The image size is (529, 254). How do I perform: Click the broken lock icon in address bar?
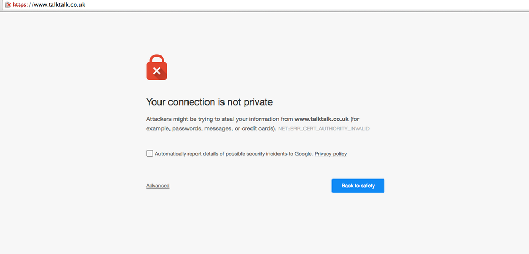click(x=7, y=5)
